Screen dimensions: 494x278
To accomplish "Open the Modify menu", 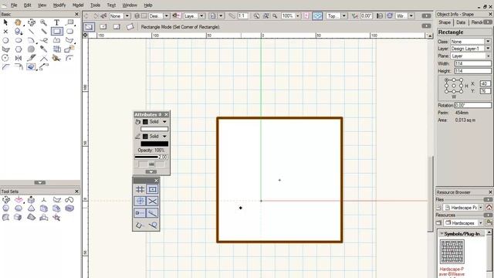I will [59, 5].
